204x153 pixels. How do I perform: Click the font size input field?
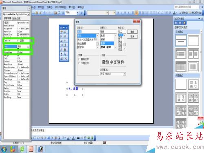click(122, 31)
